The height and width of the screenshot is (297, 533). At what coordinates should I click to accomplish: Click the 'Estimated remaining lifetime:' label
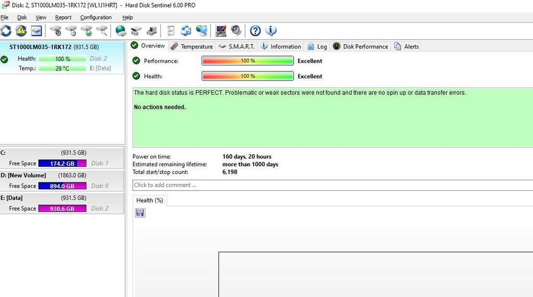click(169, 164)
